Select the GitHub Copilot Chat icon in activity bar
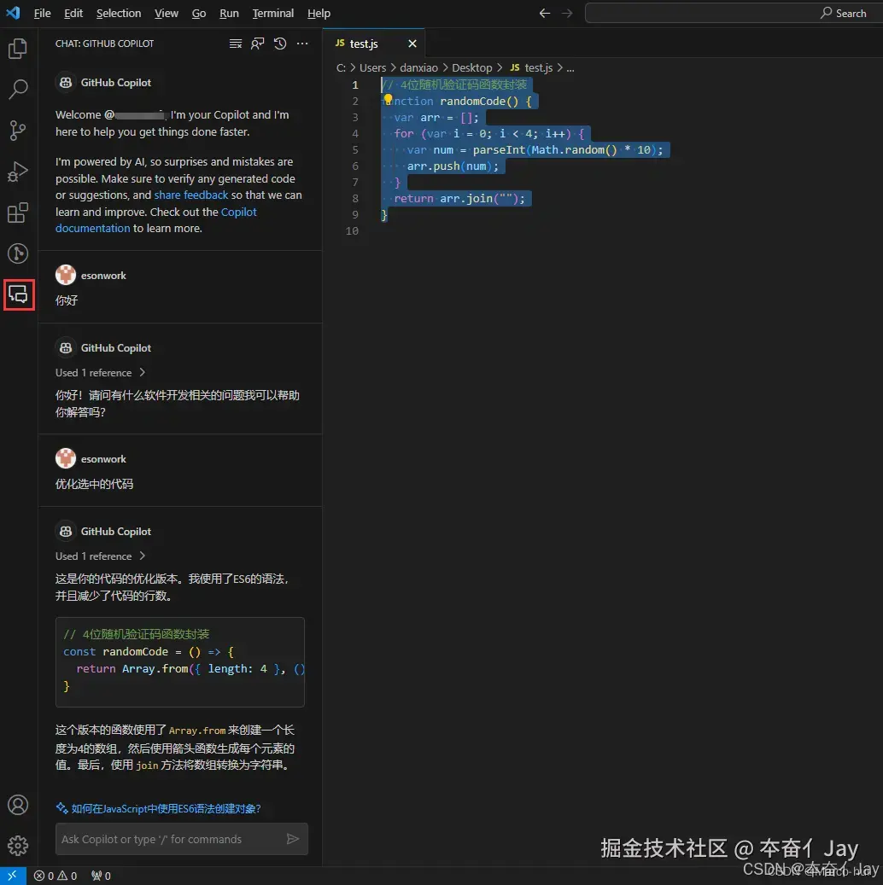The width and height of the screenshot is (883, 885). click(18, 294)
